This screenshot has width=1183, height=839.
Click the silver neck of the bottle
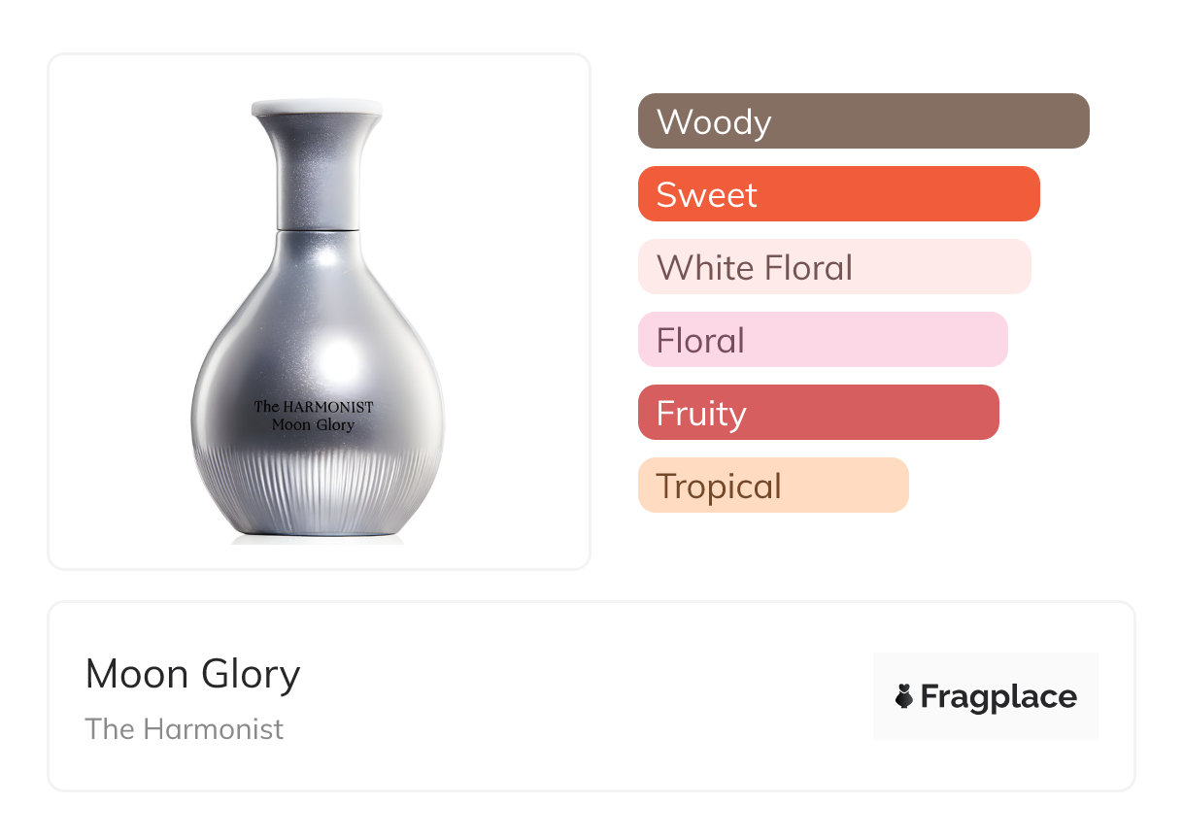pyautogui.click(x=317, y=175)
